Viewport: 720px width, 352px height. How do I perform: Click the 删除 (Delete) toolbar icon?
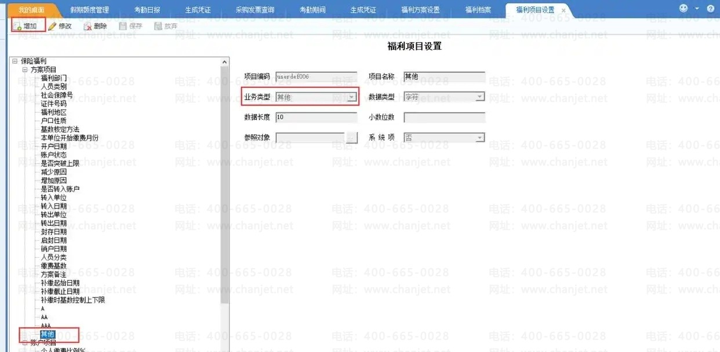pos(88,26)
